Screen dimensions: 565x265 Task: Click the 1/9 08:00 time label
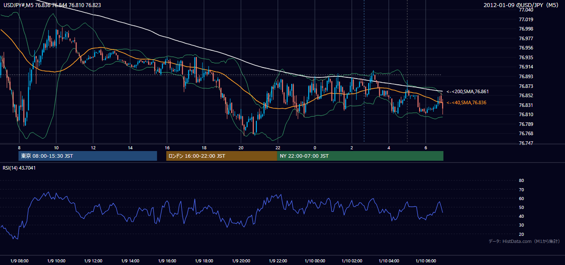[x=19, y=261]
